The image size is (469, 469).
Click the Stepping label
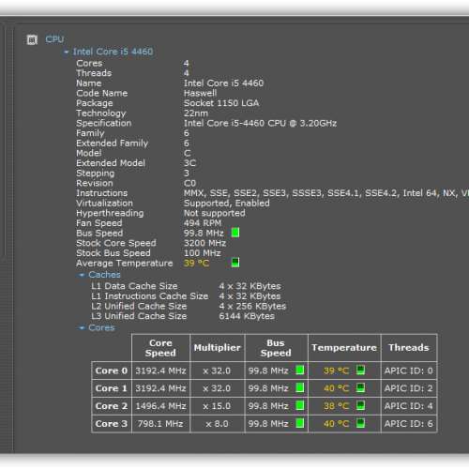coord(96,174)
